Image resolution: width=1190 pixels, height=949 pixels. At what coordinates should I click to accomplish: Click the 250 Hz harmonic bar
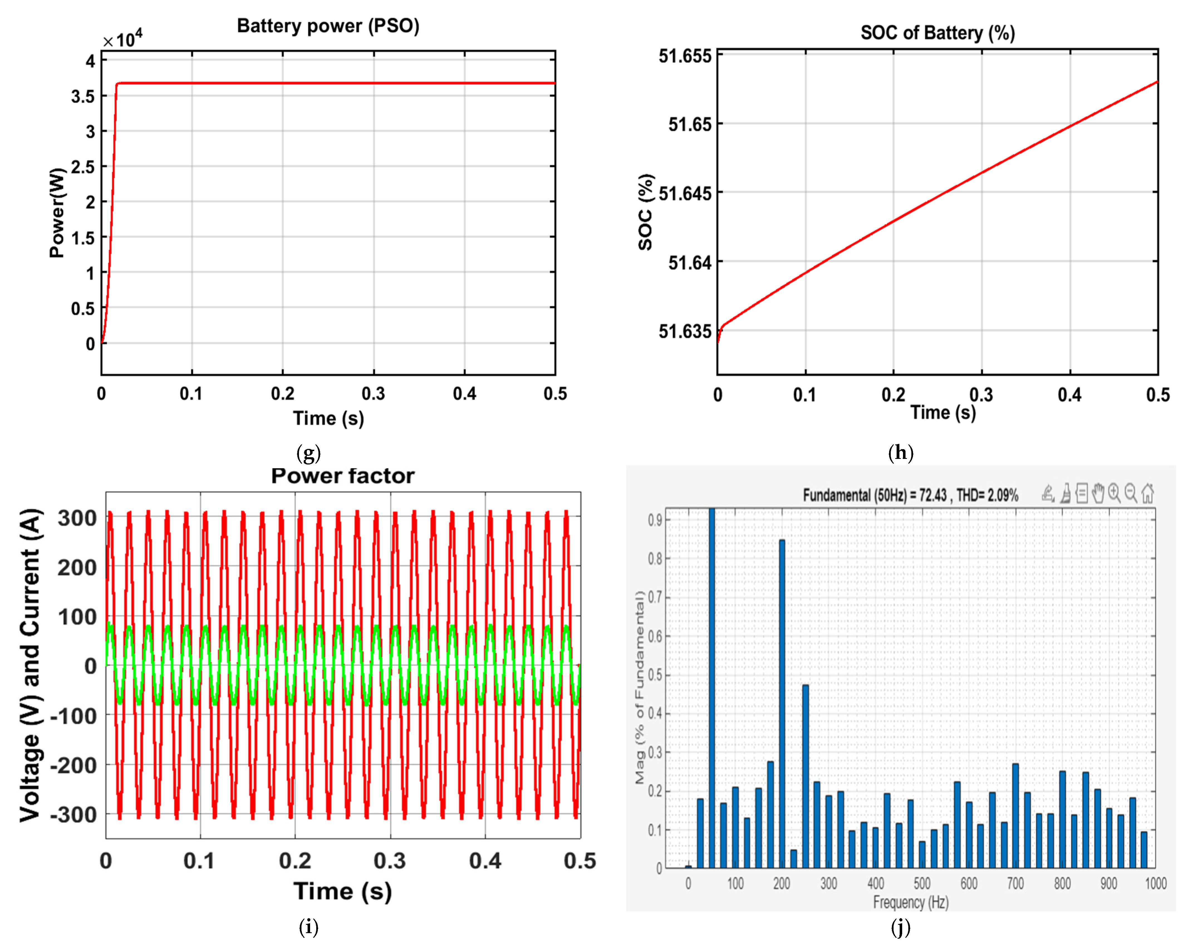point(805,776)
